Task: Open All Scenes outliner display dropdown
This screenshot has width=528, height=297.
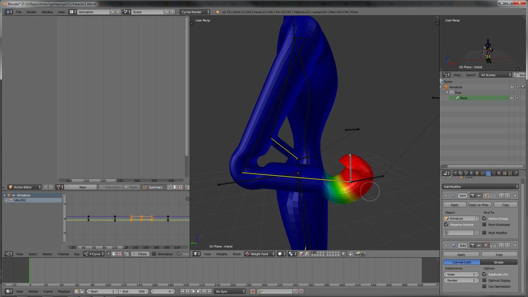Action: (x=495, y=75)
